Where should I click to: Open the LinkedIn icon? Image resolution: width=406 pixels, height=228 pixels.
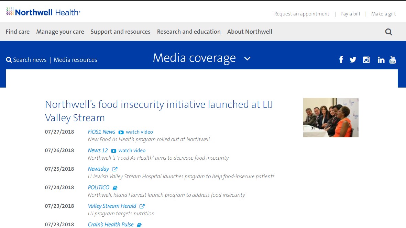tap(381, 60)
